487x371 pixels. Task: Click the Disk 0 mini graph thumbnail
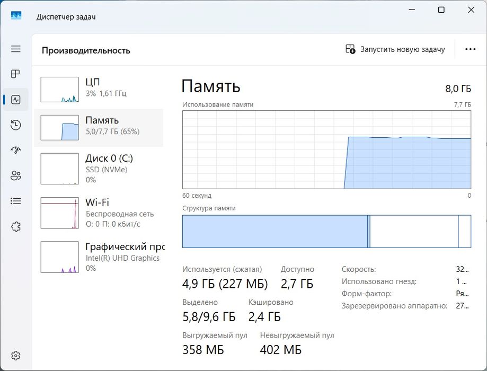pyautogui.click(x=60, y=169)
